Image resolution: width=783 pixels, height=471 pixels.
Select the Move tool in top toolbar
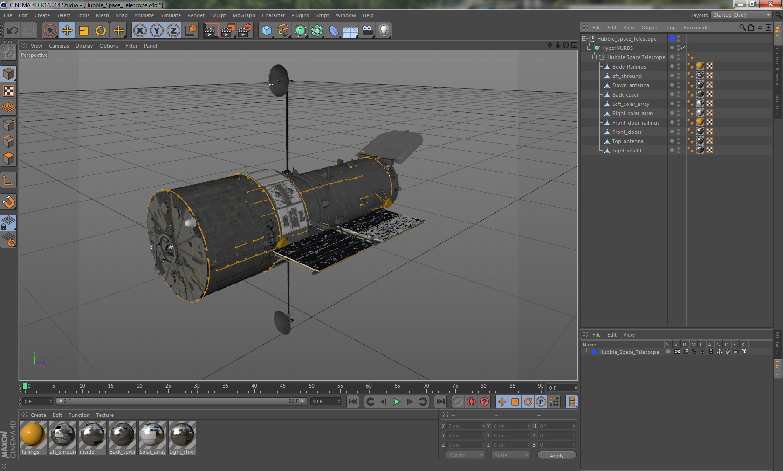coord(67,31)
